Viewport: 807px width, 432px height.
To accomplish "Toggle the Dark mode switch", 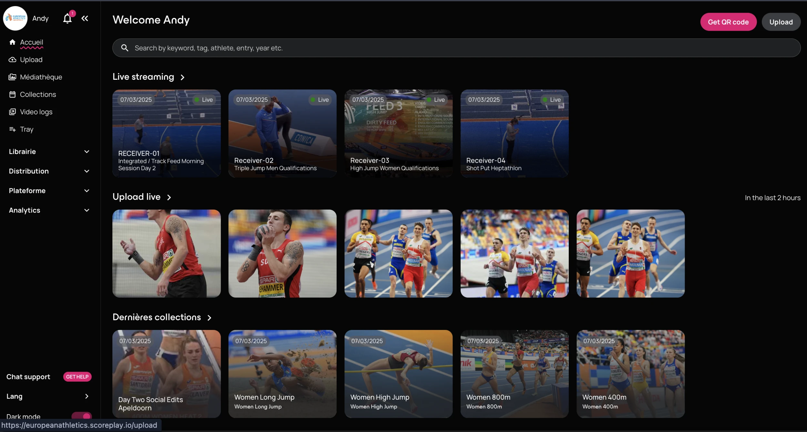I will point(82,416).
